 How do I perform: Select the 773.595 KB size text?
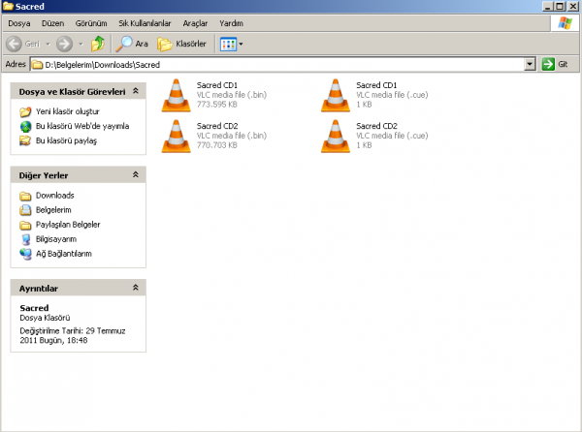tap(217, 105)
